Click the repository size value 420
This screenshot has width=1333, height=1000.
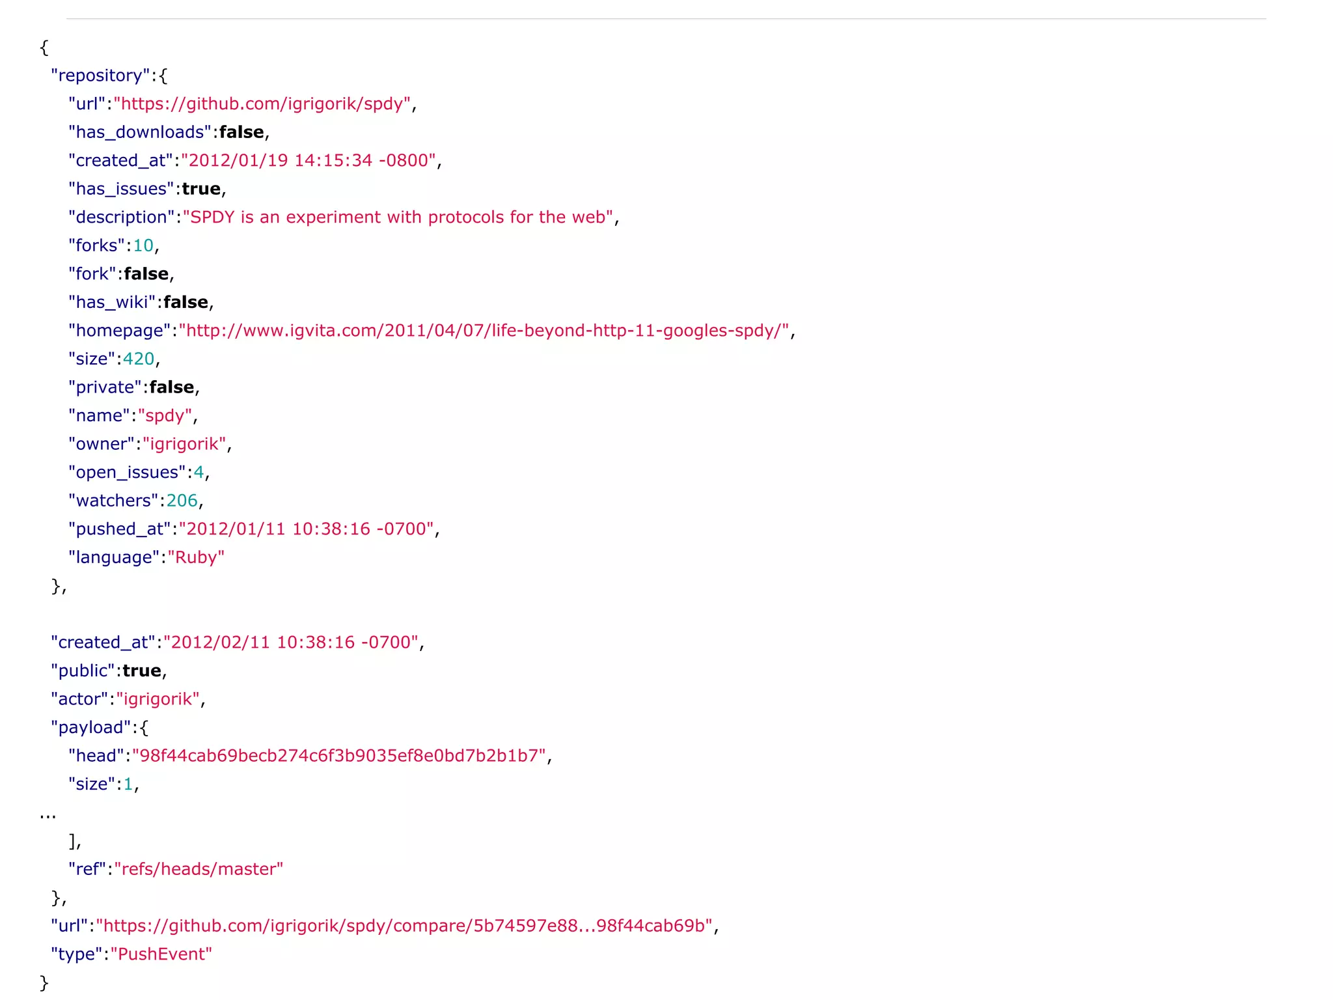click(139, 359)
